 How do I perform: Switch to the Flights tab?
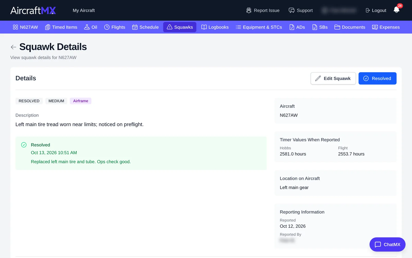pyautogui.click(x=115, y=27)
